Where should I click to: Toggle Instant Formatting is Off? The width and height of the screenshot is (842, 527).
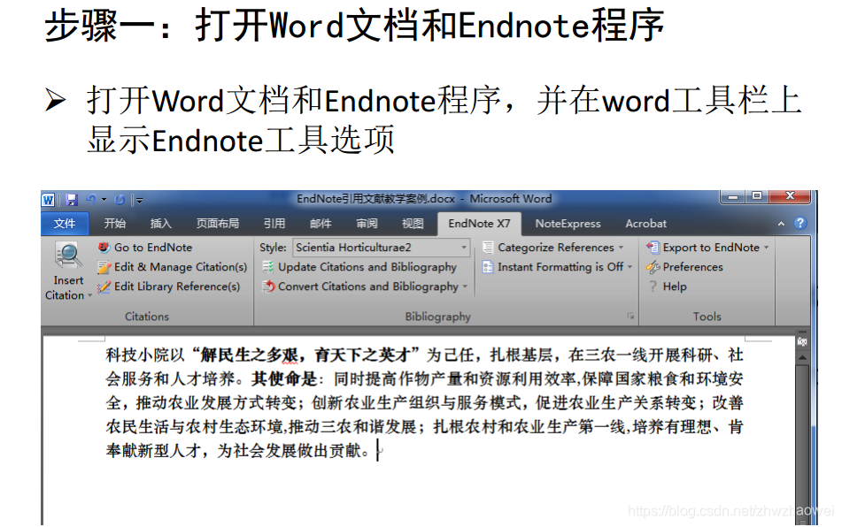tap(560, 267)
